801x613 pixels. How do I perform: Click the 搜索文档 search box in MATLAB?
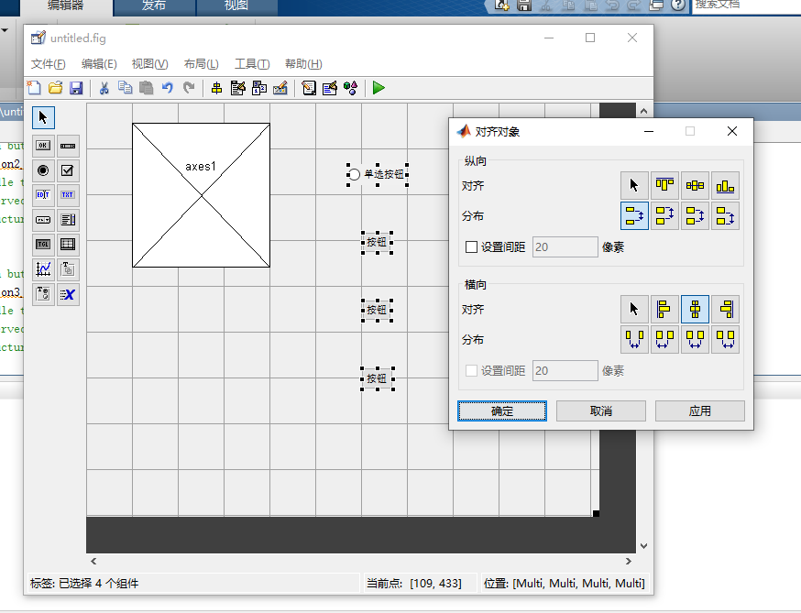746,6
